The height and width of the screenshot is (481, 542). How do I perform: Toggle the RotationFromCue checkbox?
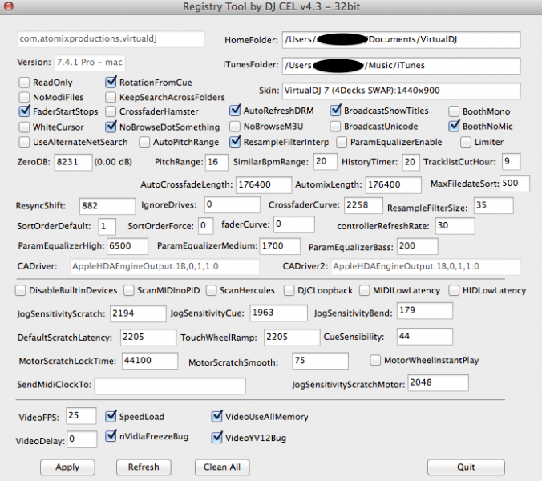(111, 83)
